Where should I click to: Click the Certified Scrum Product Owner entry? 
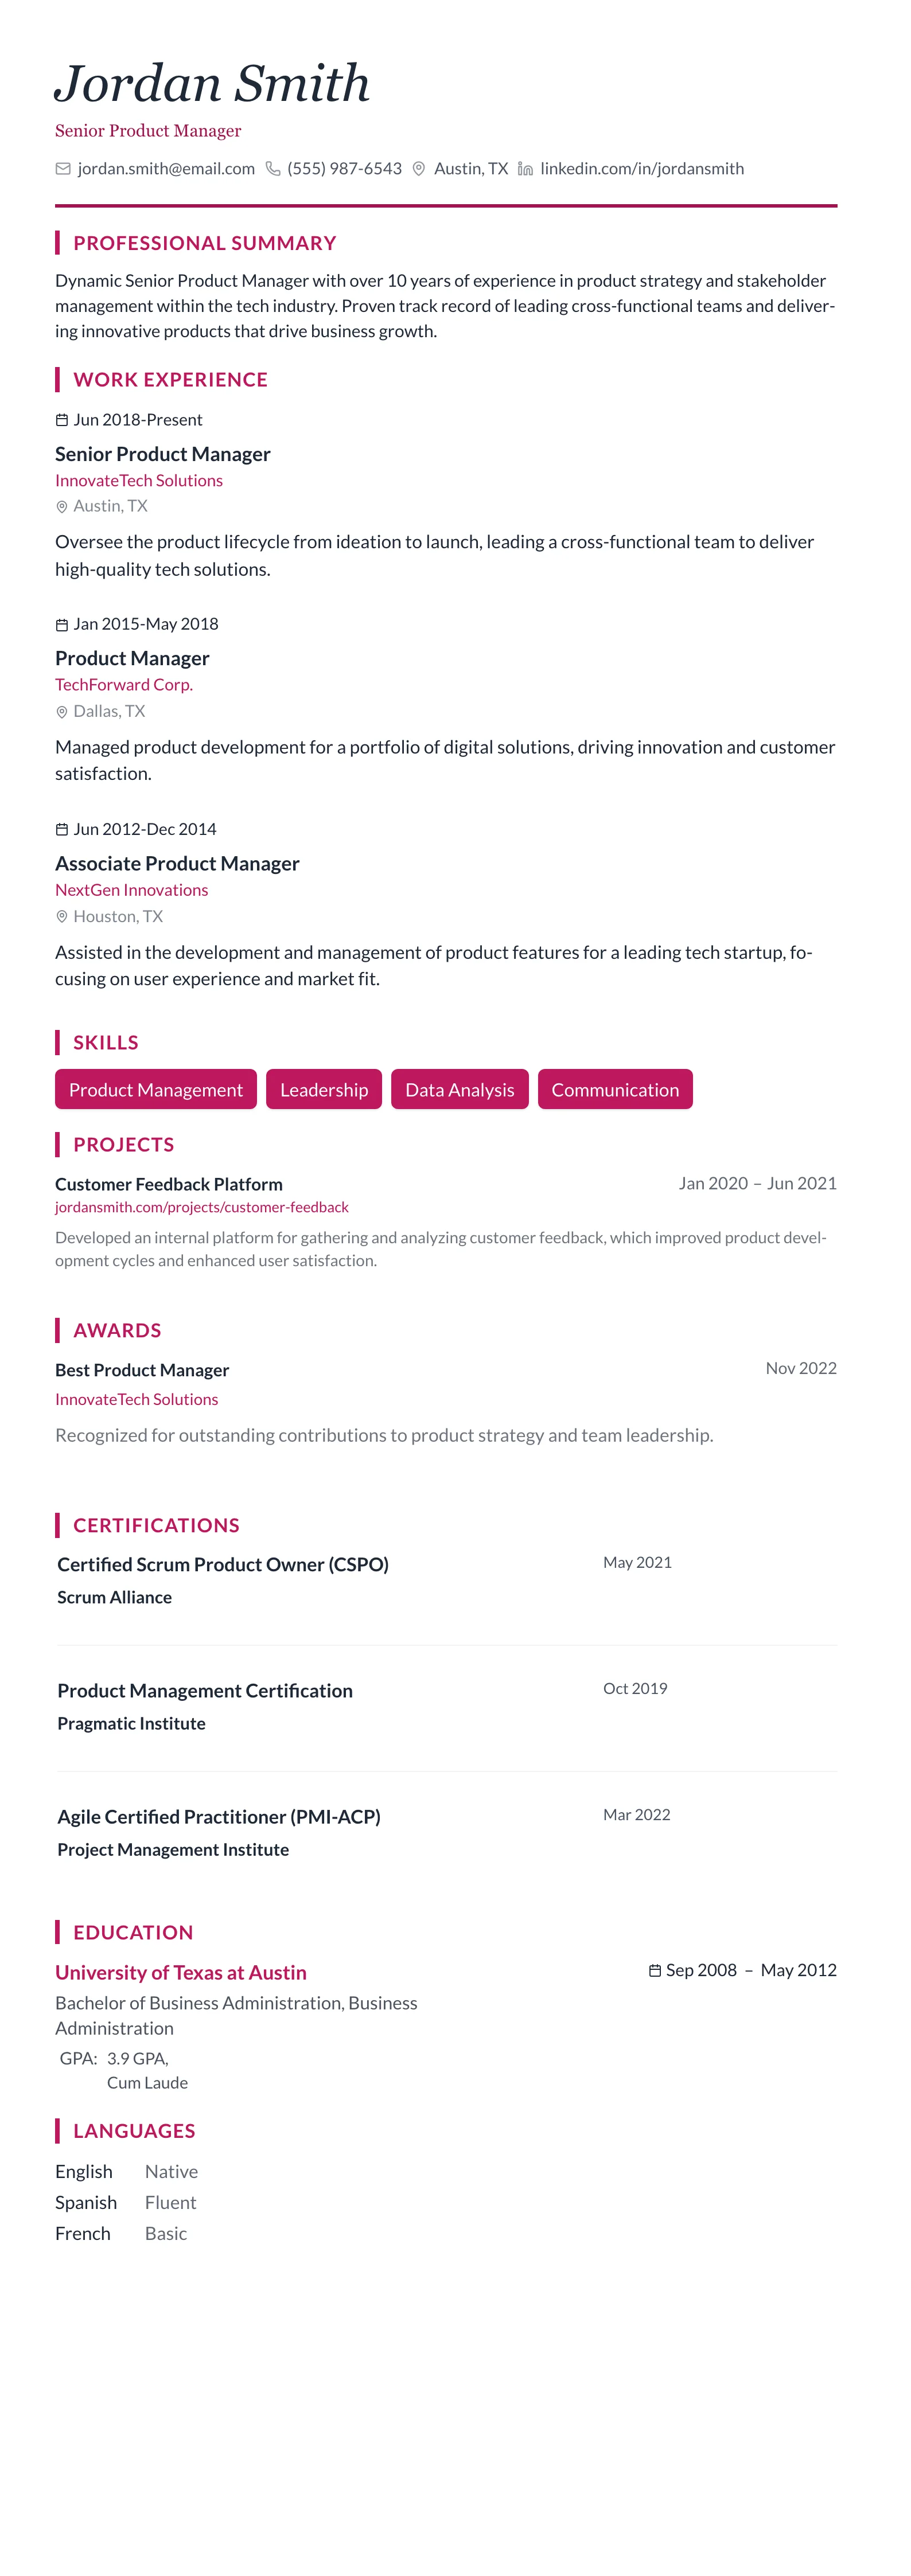(x=223, y=1565)
